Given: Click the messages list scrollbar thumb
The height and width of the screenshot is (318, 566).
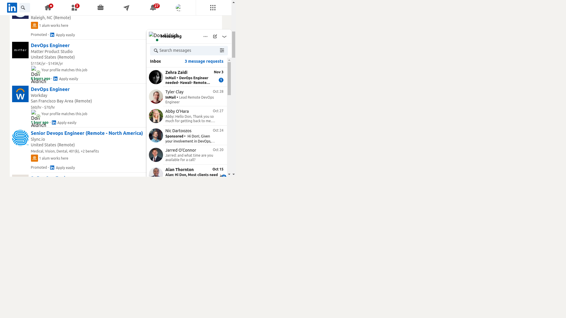Looking at the screenshot, I should point(229,78).
